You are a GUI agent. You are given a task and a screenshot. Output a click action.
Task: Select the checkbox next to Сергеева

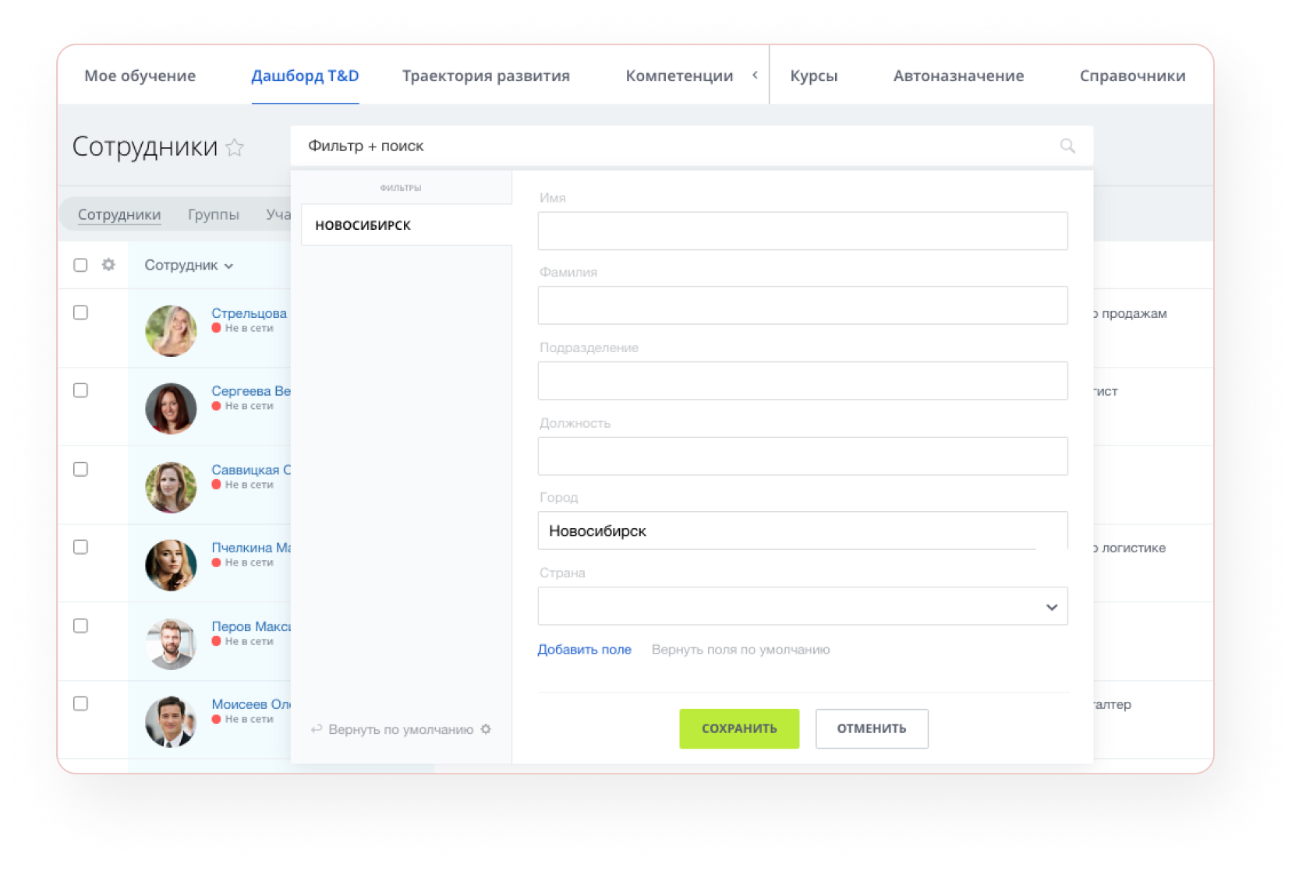click(x=80, y=391)
